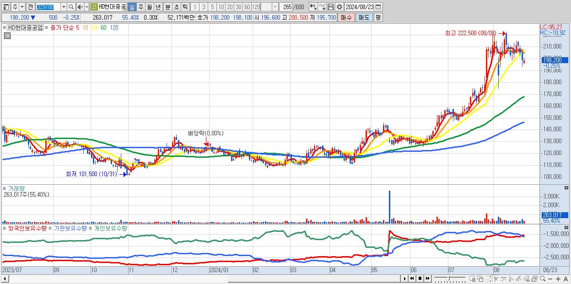Click the 거래량 volume panel label
The image size is (571, 284).
pyautogui.click(x=16, y=188)
